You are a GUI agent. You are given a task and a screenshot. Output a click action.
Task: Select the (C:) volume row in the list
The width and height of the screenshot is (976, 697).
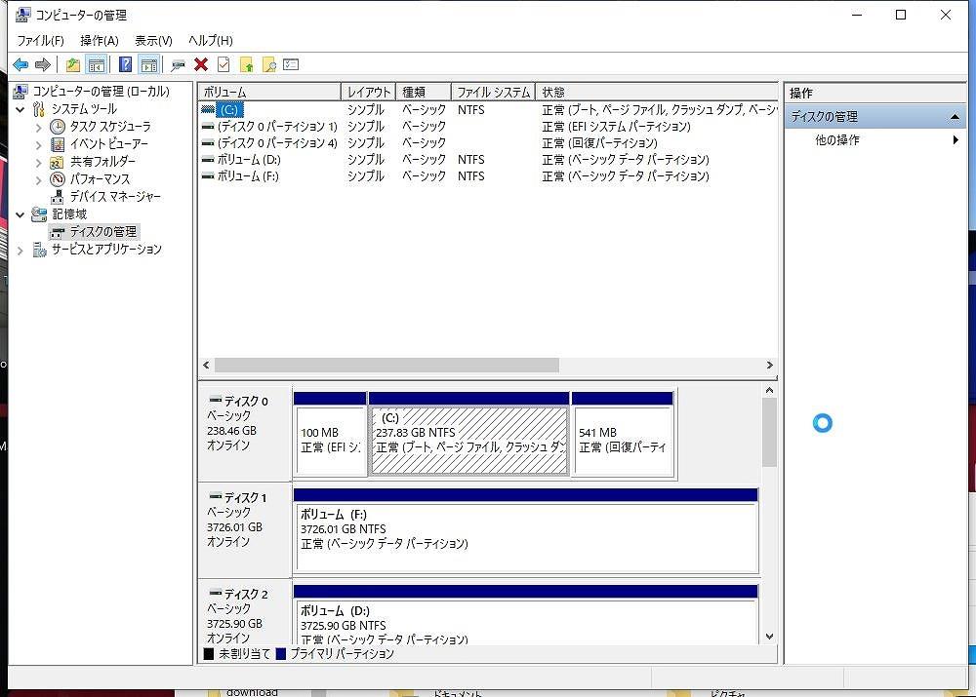tap(489, 110)
